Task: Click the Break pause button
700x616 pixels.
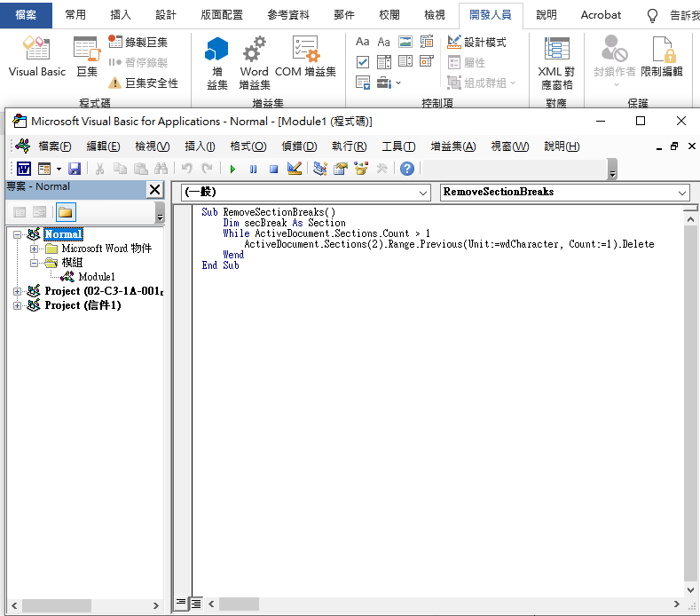Action: pyautogui.click(x=253, y=169)
